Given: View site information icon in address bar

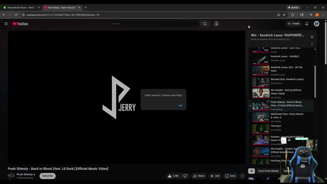Looking at the screenshot, I should (x=23, y=15).
